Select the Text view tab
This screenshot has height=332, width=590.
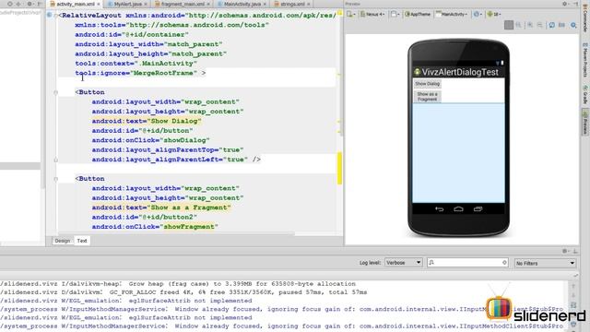(82, 241)
